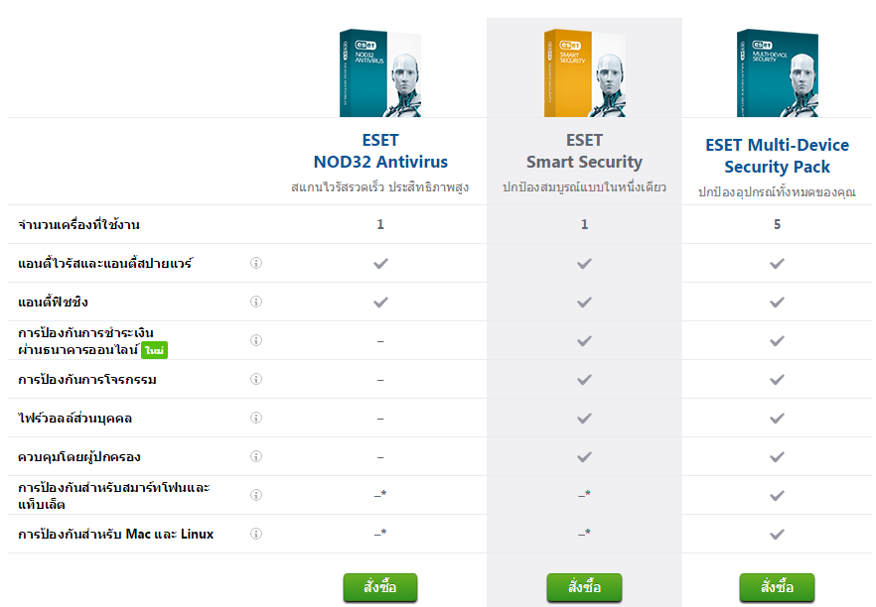The image size is (876, 607).
Task: Click info icon beside ควบคุมโดยผู้ปกครอง
Action: click(x=255, y=456)
